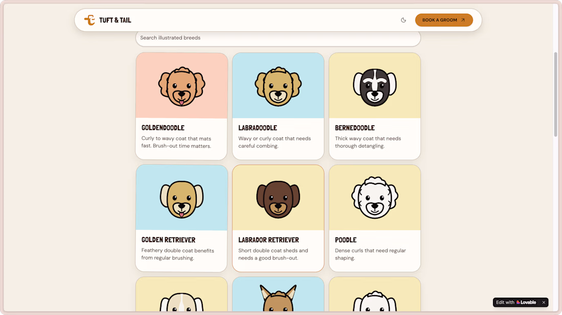The image size is (562, 315).
Task: Click the Edit with Lovable link
Action: point(516,302)
